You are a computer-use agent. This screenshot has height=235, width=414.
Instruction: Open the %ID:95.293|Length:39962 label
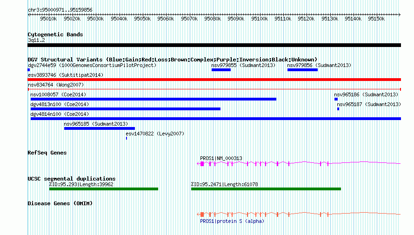[x=81, y=184]
